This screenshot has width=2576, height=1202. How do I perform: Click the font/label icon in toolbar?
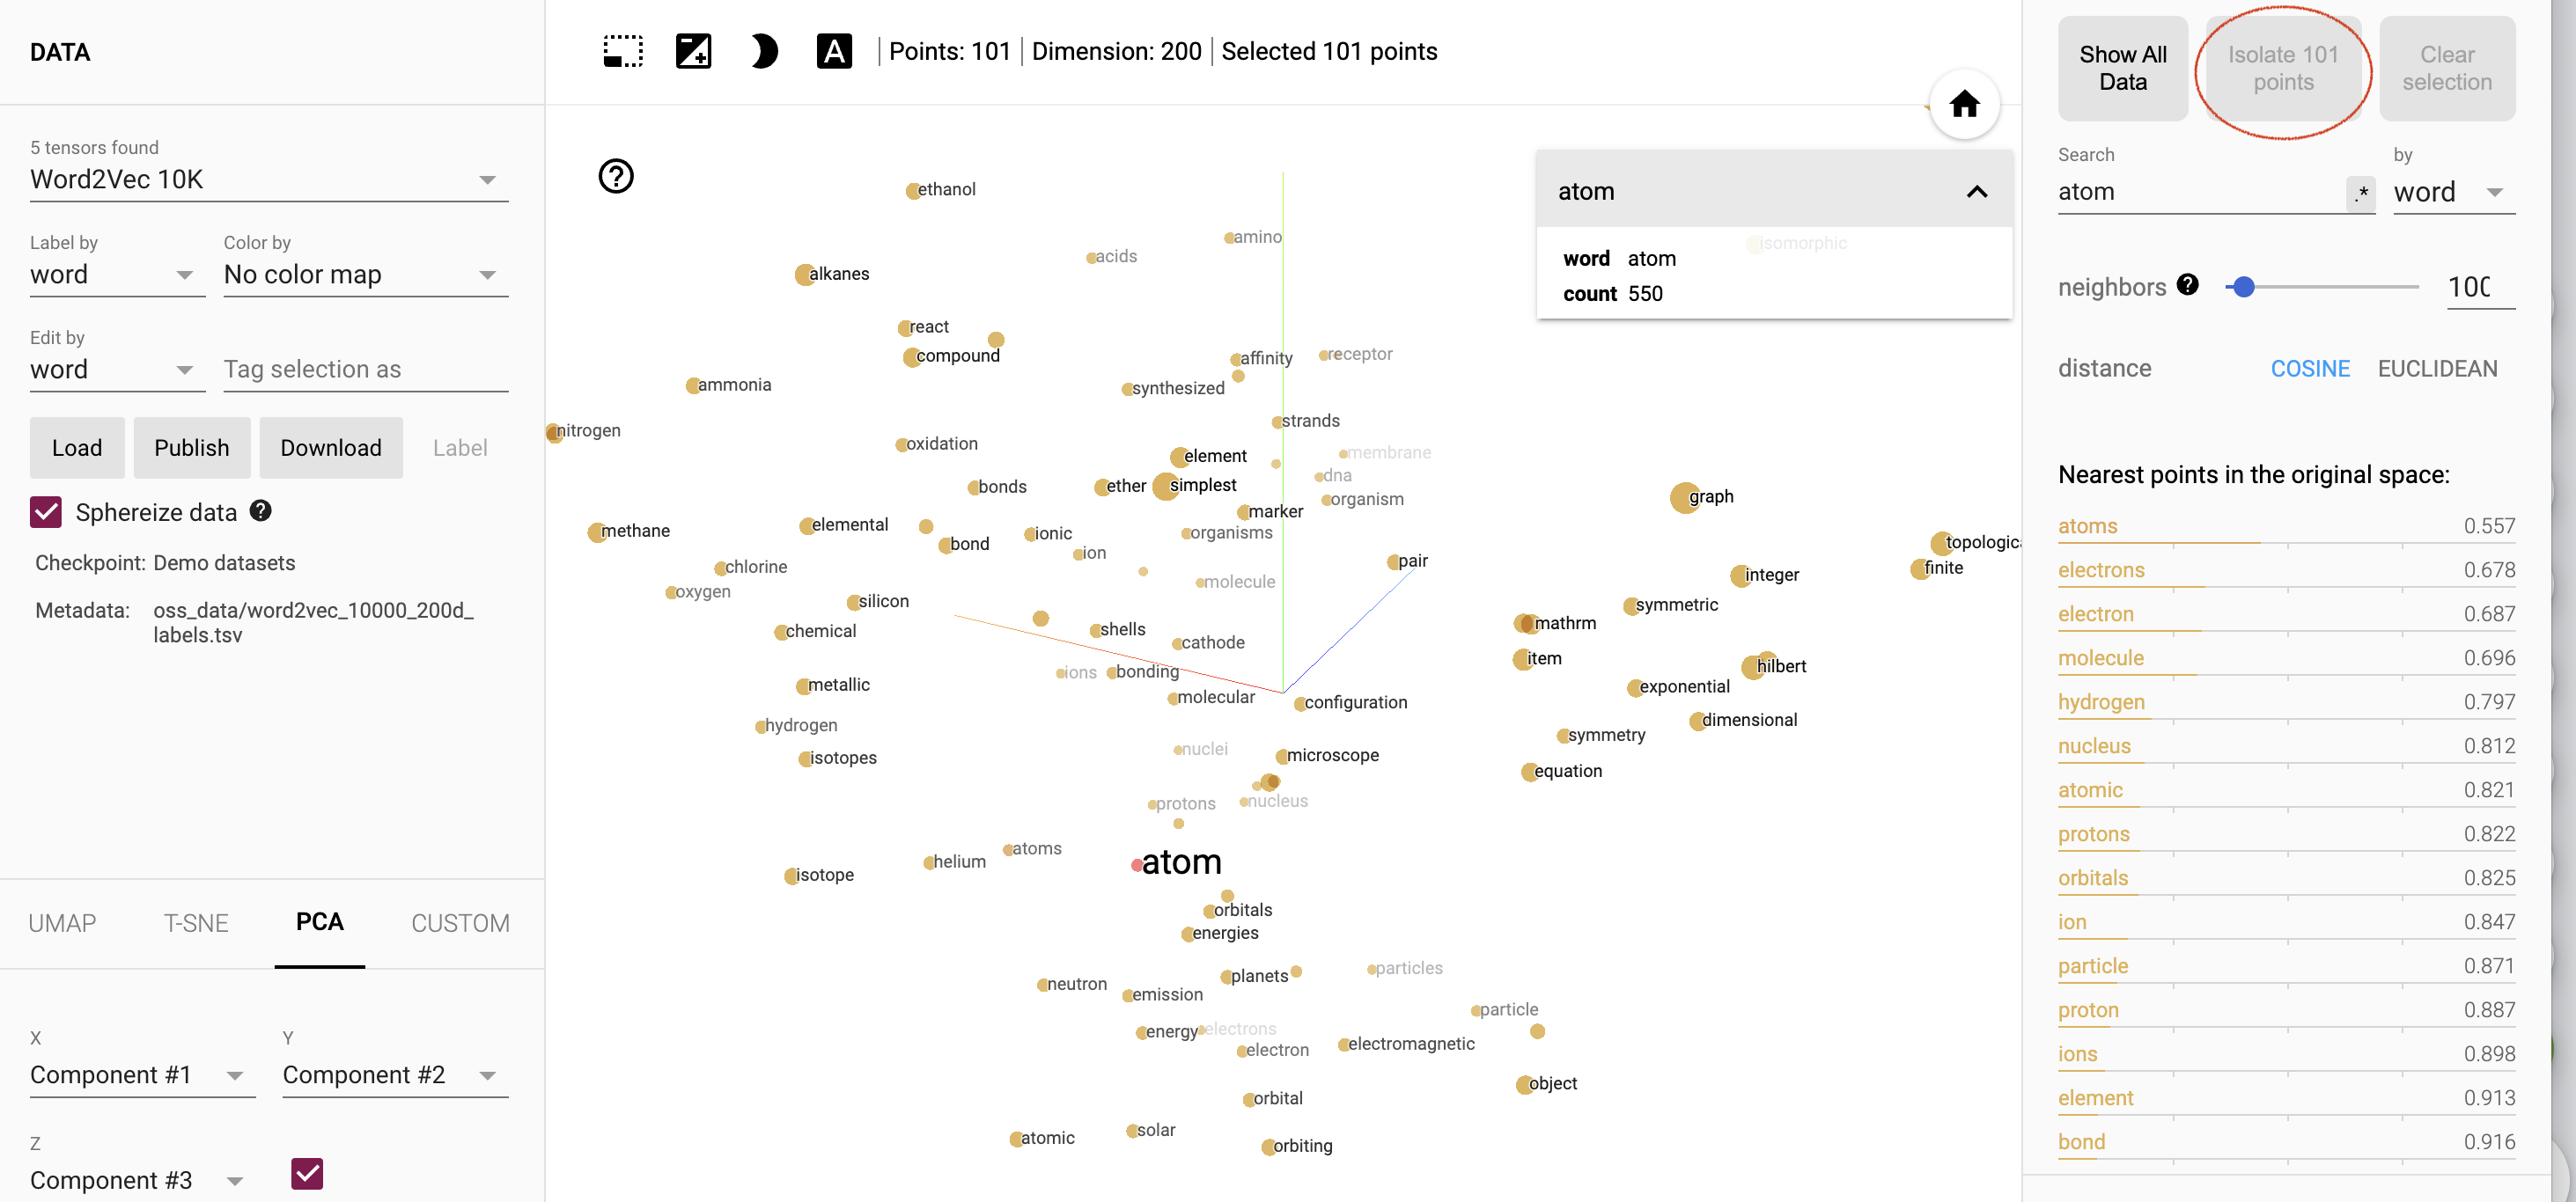tap(836, 51)
